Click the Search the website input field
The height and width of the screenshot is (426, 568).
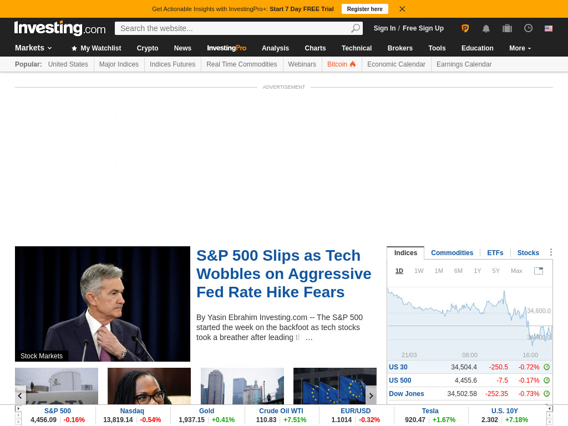(232, 28)
